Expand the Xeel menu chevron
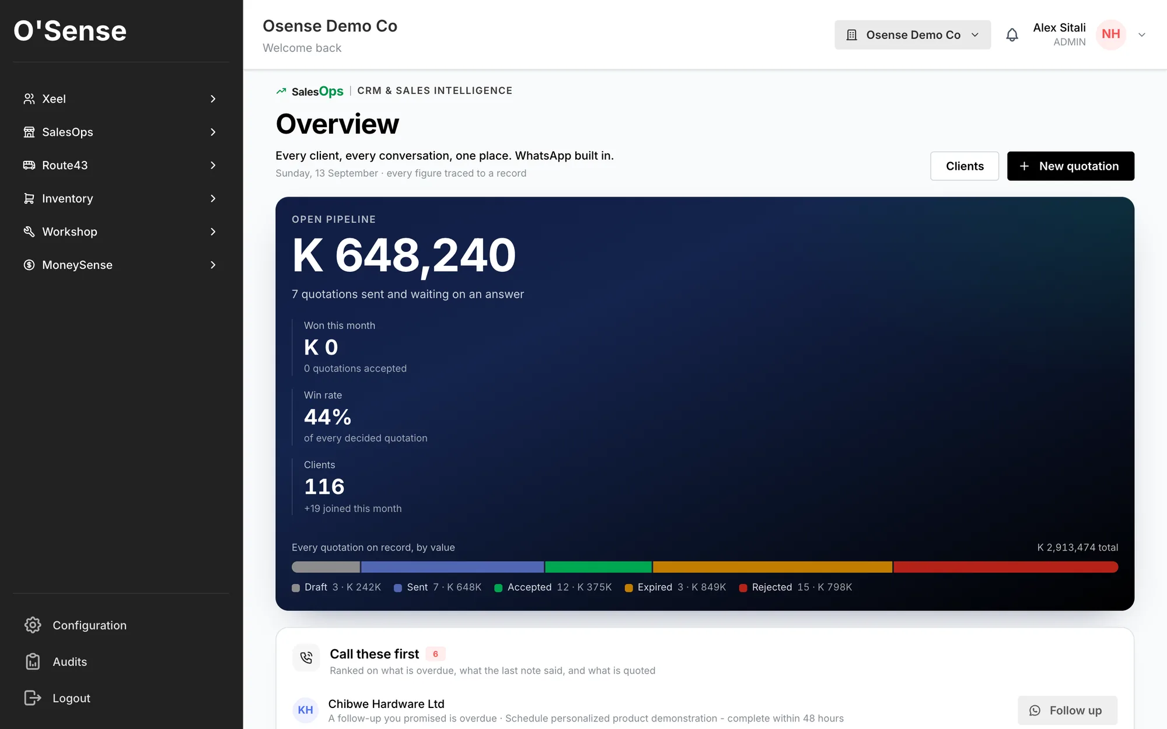This screenshot has height=729, width=1167. tap(213, 99)
